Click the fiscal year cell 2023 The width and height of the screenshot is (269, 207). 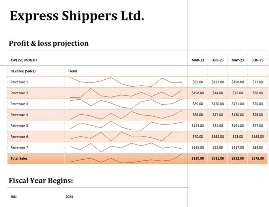(x=69, y=197)
